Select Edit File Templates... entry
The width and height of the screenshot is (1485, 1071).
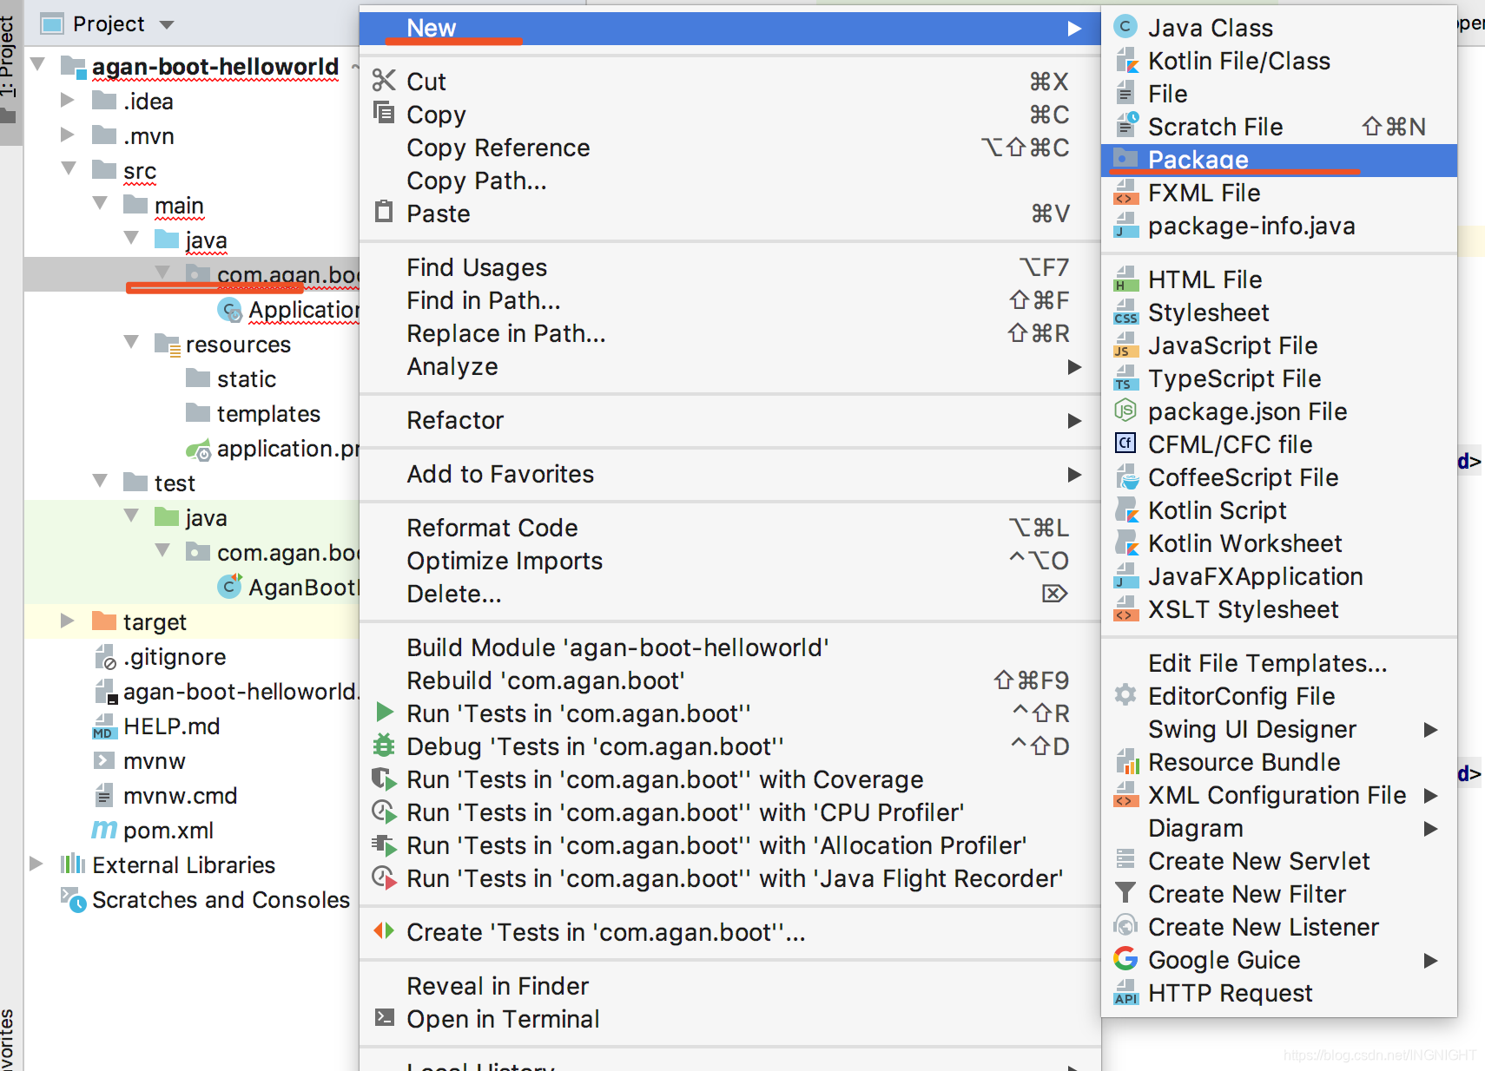[x=1279, y=663]
